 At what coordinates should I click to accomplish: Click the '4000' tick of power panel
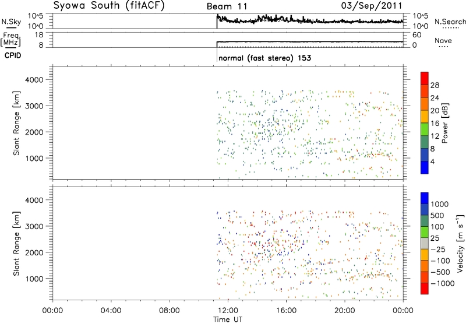coord(34,80)
